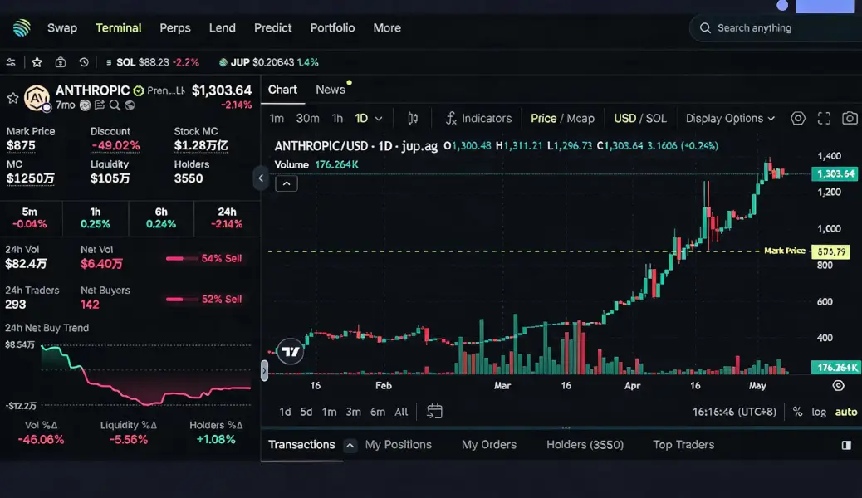Screen dimensions: 862x498
Task: Switch denomination to SOL
Action: click(x=656, y=119)
